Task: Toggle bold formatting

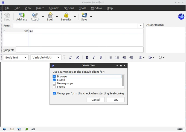Action: (87, 57)
